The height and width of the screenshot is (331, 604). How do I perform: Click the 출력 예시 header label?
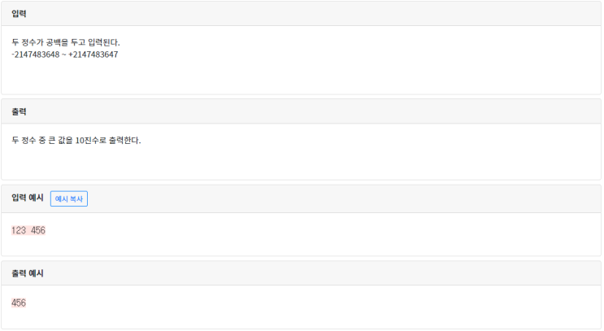(x=28, y=273)
